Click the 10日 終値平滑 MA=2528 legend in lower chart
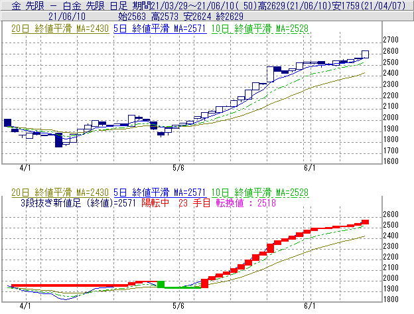This screenshot has width=414, height=314. (260, 193)
